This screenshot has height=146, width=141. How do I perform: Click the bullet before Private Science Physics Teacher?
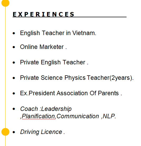click(14, 78)
